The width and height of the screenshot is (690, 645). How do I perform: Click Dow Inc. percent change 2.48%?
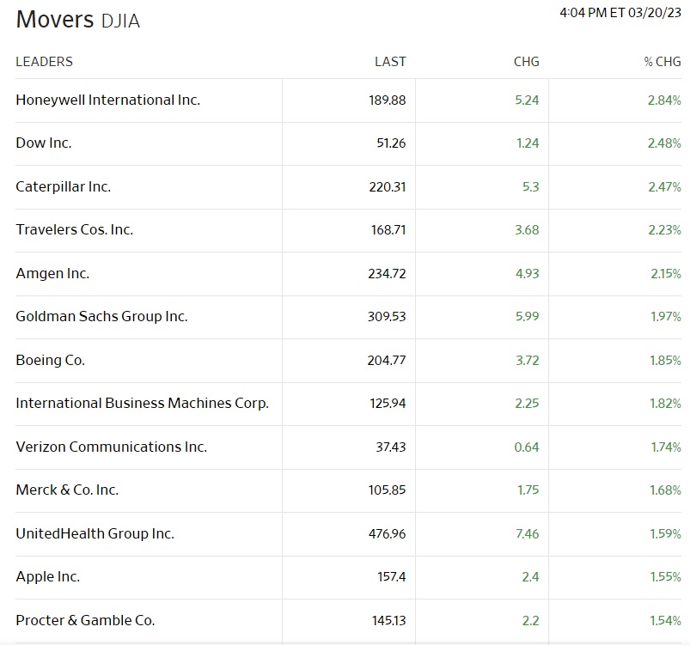(x=664, y=143)
